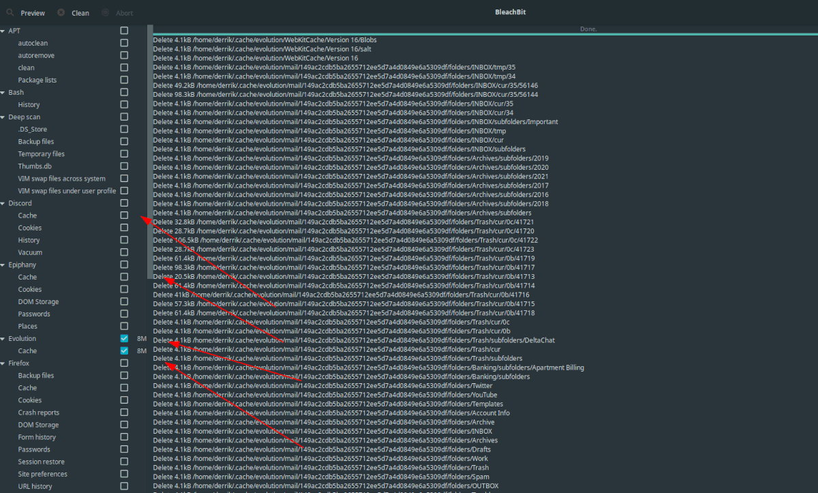This screenshot has height=493, width=818.
Task: Enable the Discord Vacuum checkbox
Action: [124, 252]
